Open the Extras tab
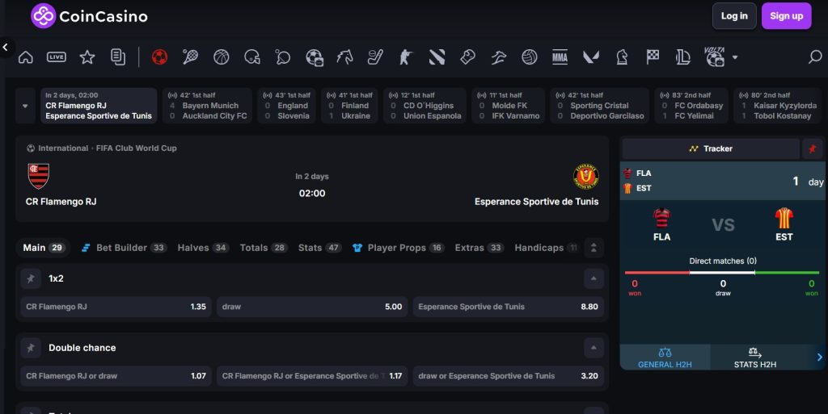The width and height of the screenshot is (828, 414). click(x=479, y=248)
